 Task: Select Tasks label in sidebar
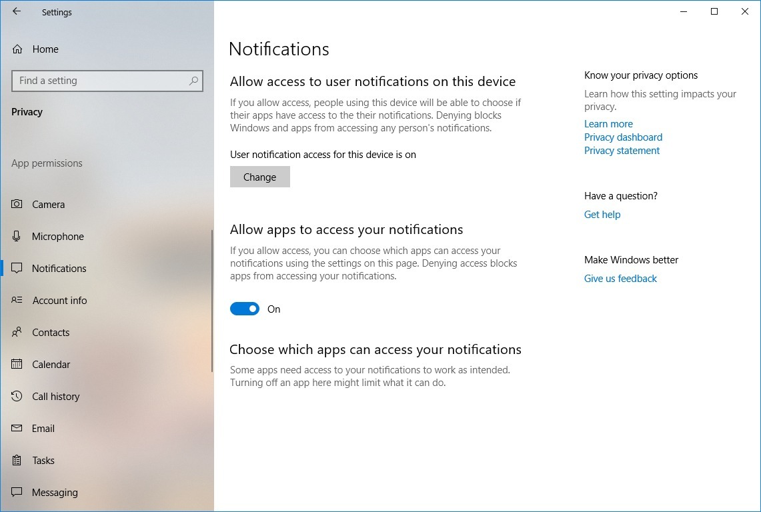click(43, 461)
